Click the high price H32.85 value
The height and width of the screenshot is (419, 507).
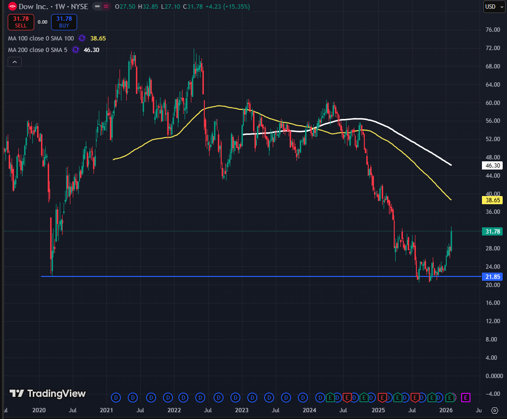[x=148, y=6]
